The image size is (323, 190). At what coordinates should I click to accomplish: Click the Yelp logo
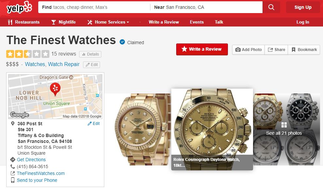pos(19,8)
